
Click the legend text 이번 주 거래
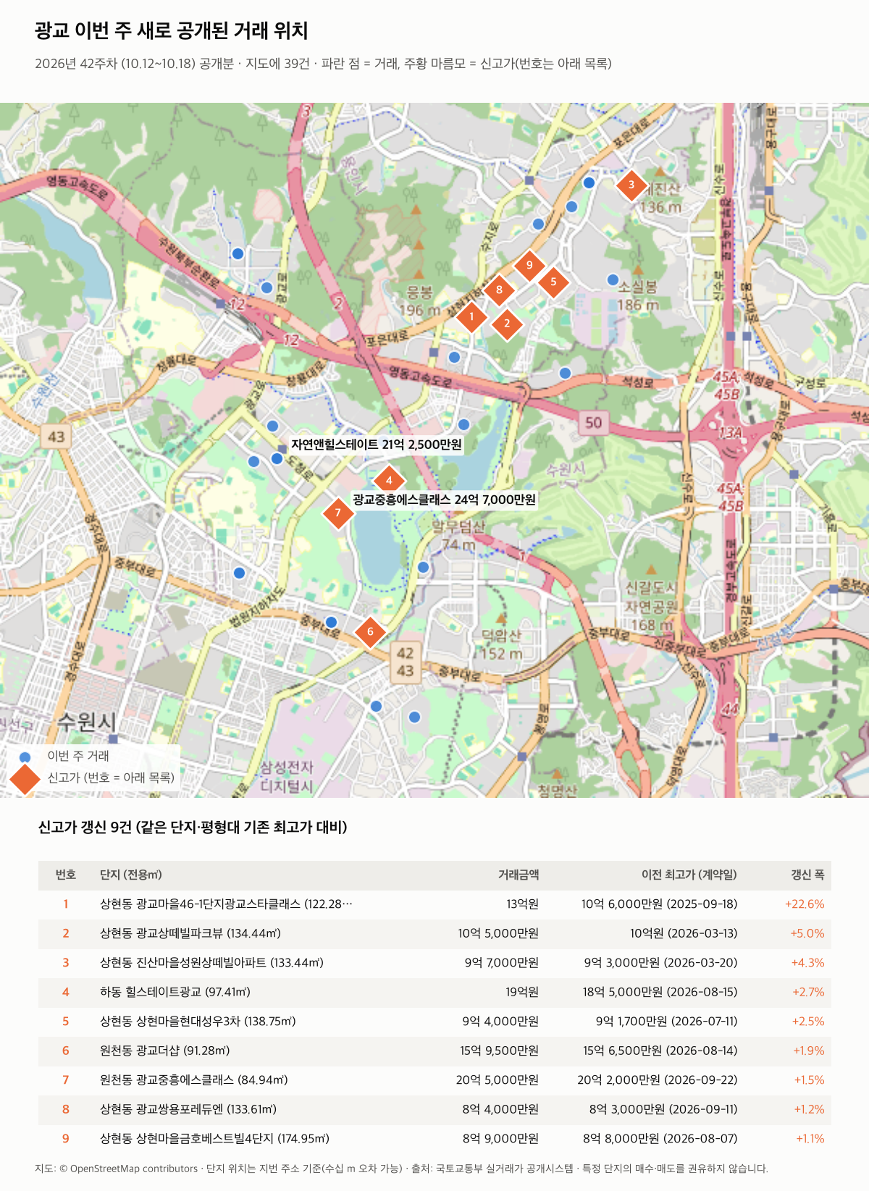coord(78,756)
